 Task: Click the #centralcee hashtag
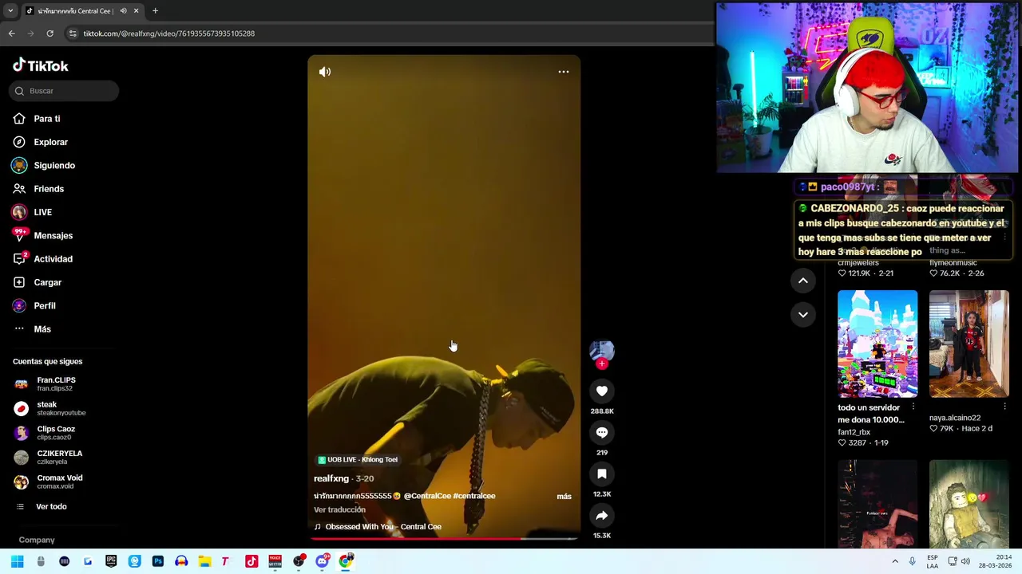coord(474,496)
